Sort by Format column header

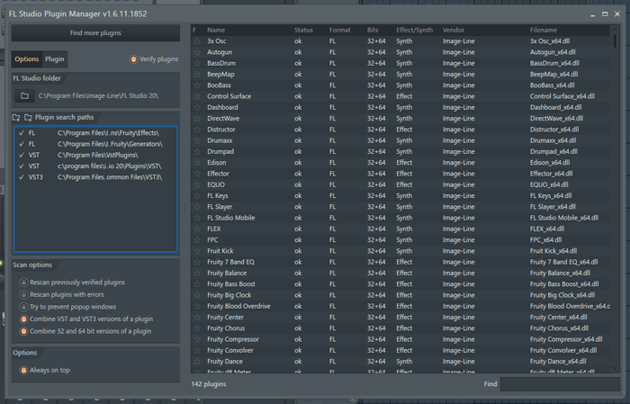coord(340,30)
